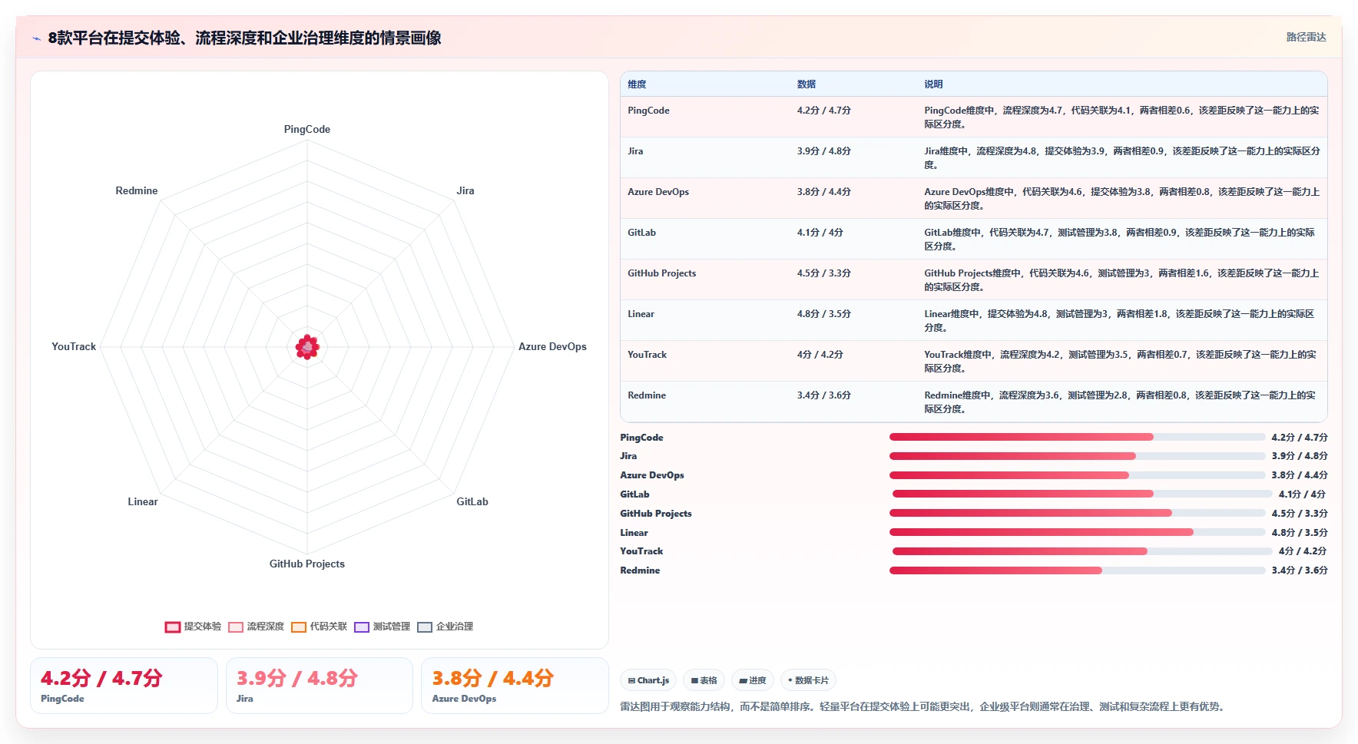This screenshot has height=744, width=1358.
Task: Click the Chart.js tag chip
Action: tap(648, 680)
